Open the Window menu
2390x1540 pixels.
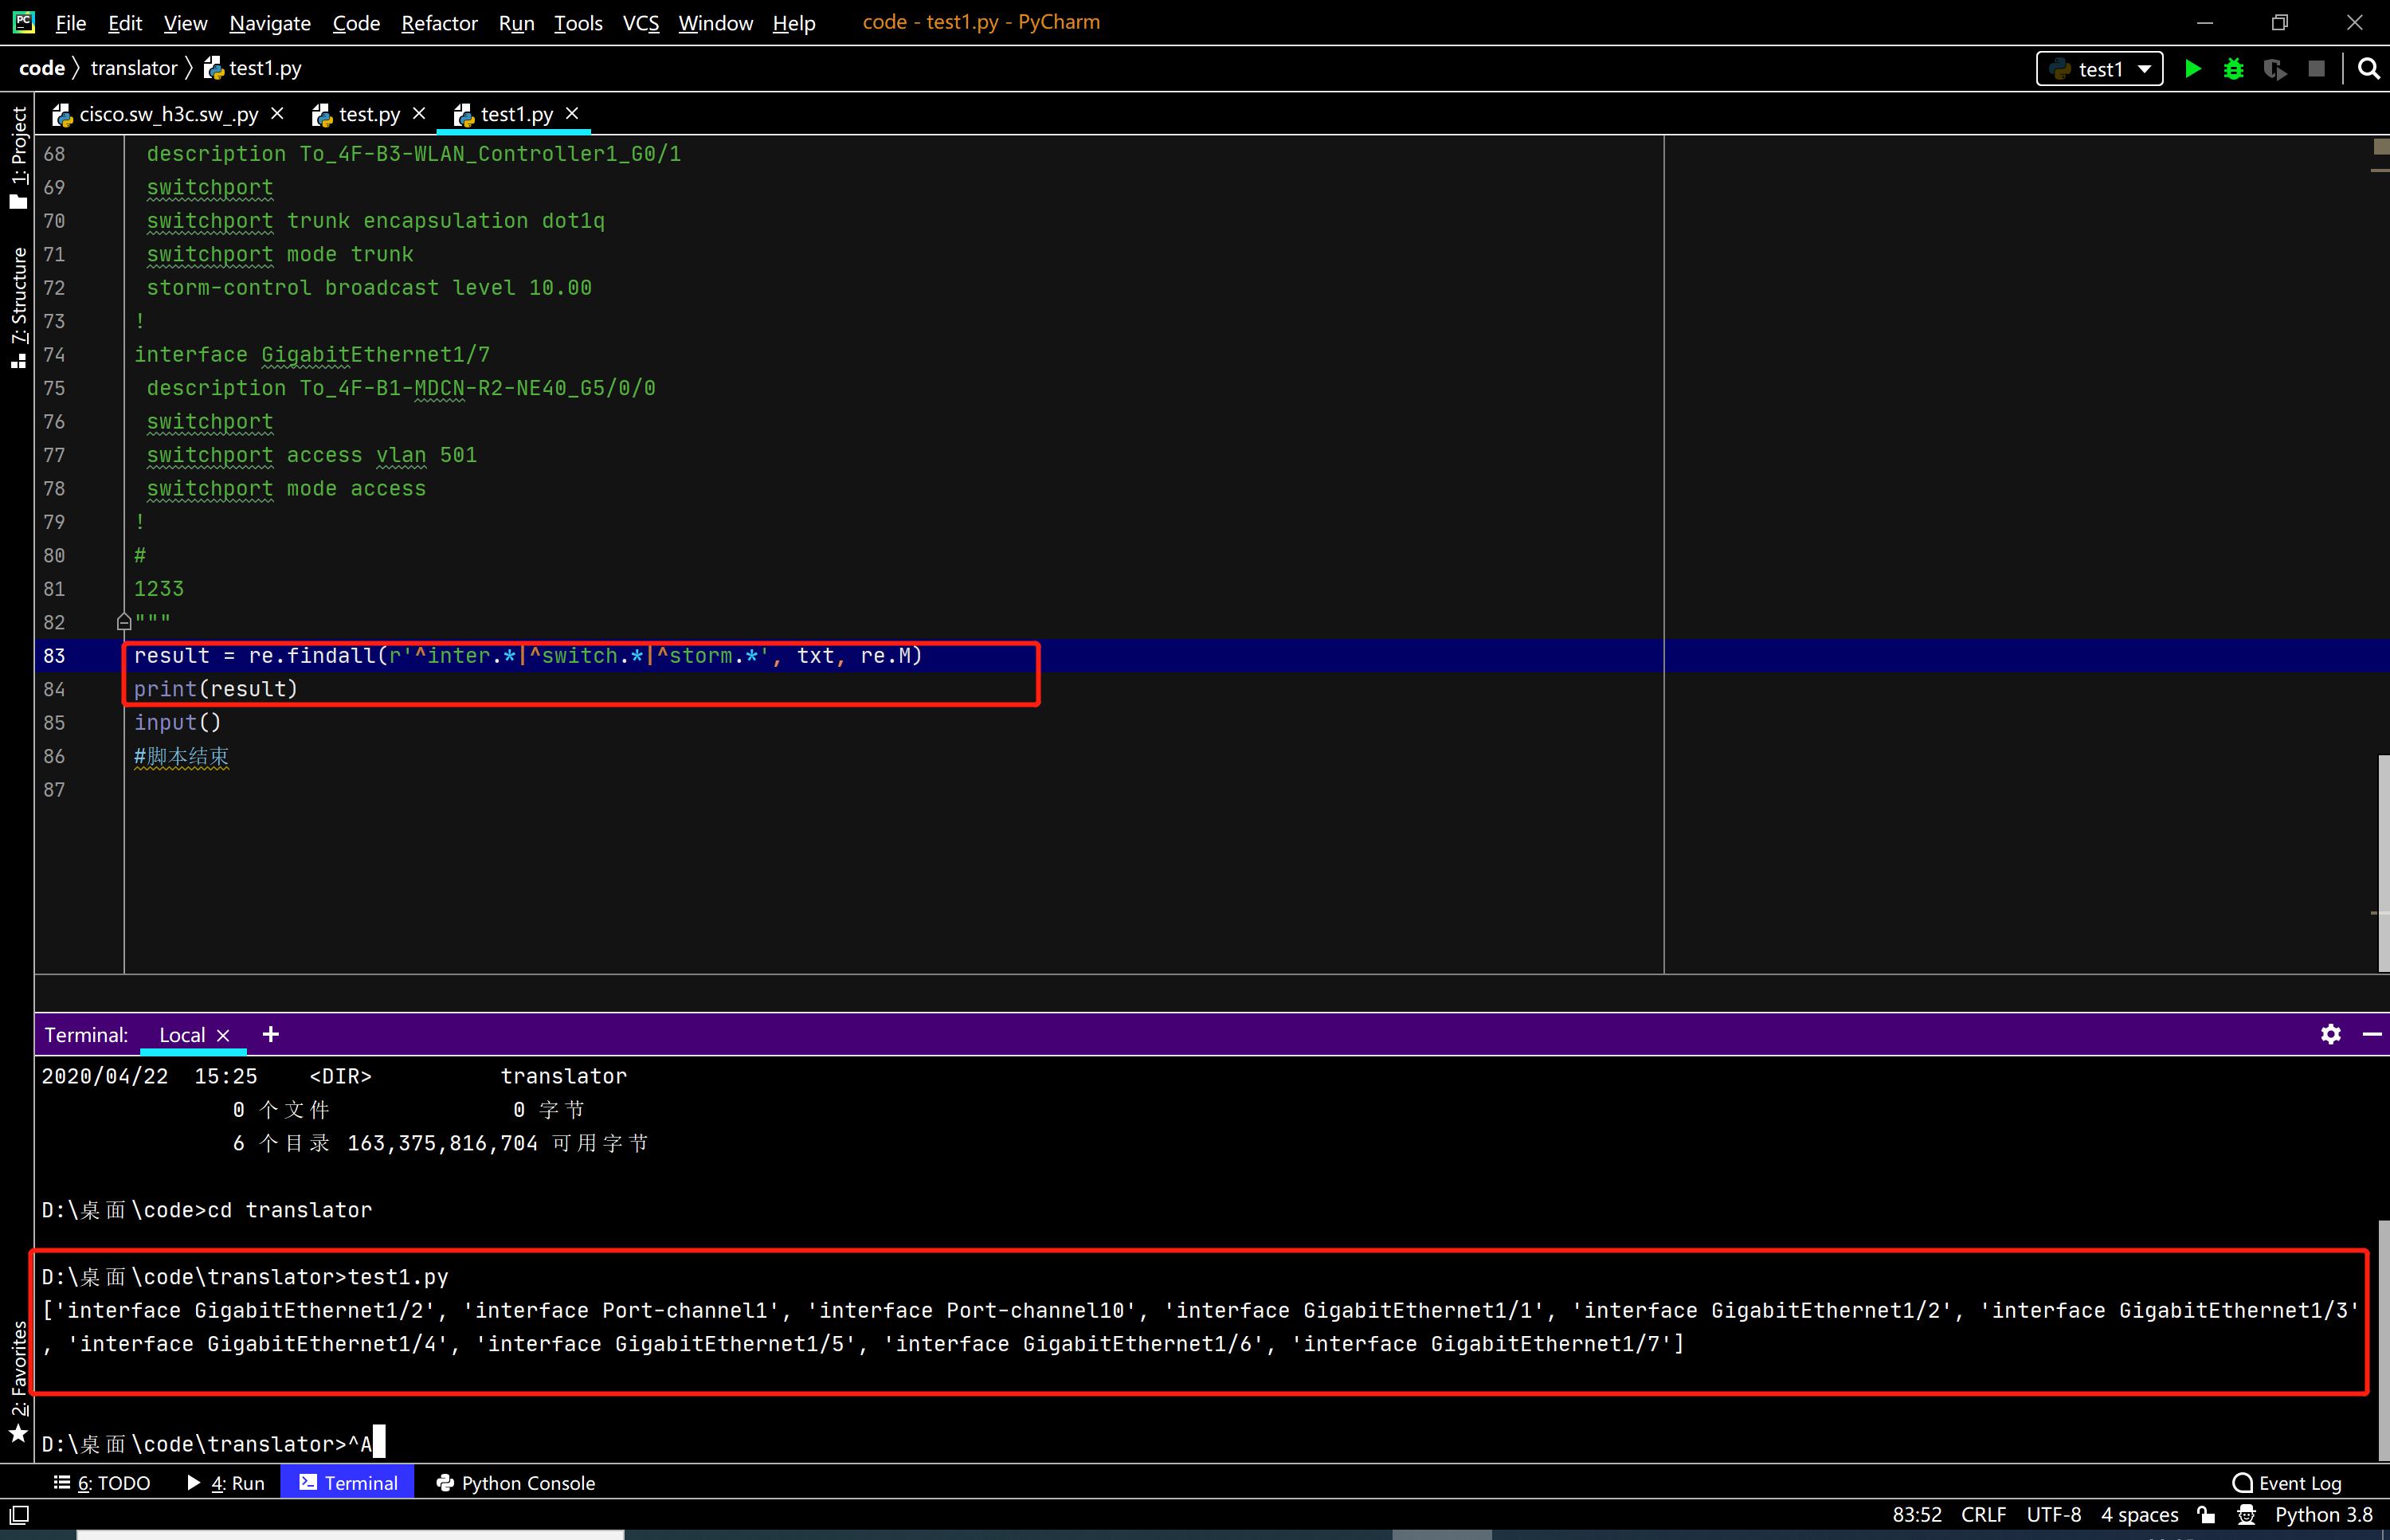pyautogui.click(x=715, y=22)
